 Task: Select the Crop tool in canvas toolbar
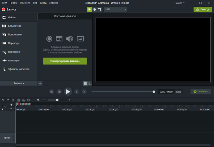pos(100,9)
